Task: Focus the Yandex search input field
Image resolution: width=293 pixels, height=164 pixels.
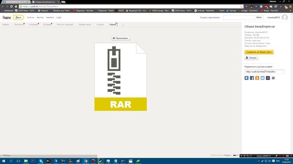Action: [239, 17]
